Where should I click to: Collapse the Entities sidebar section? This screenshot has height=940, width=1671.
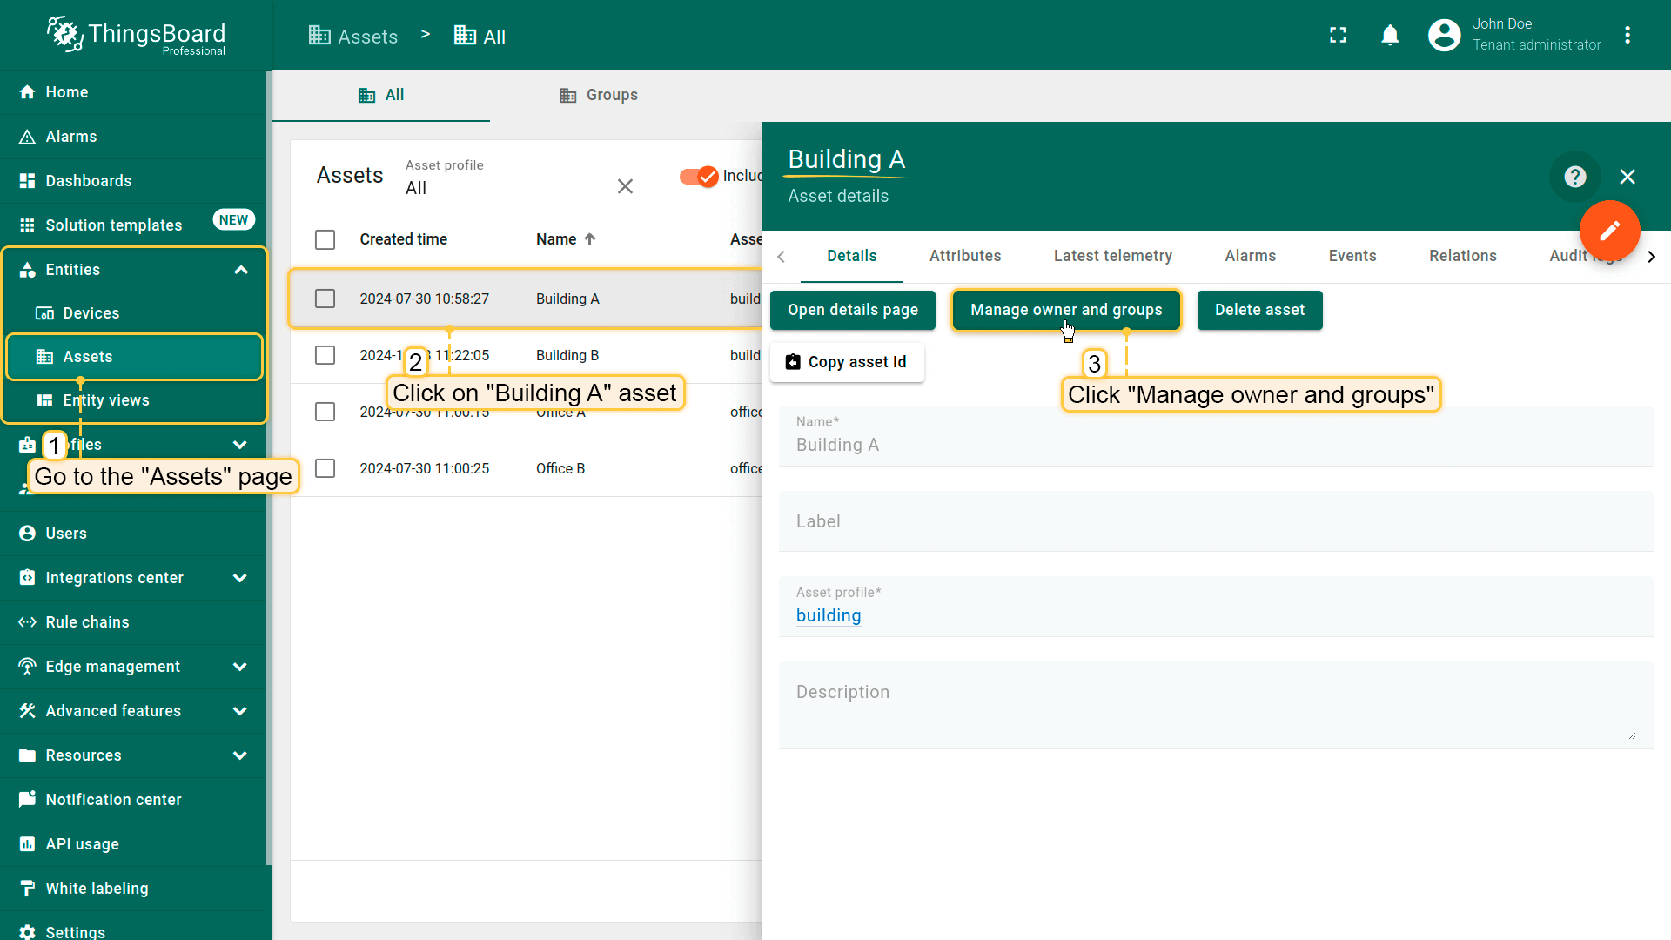241,270
